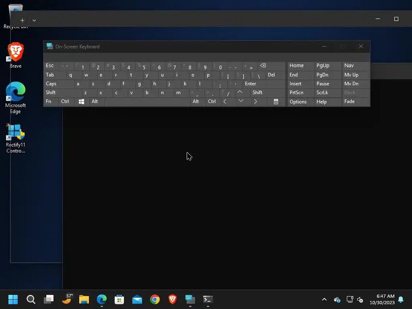Tap the PrtScn key
The image size is (412, 309).
[301, 93]
